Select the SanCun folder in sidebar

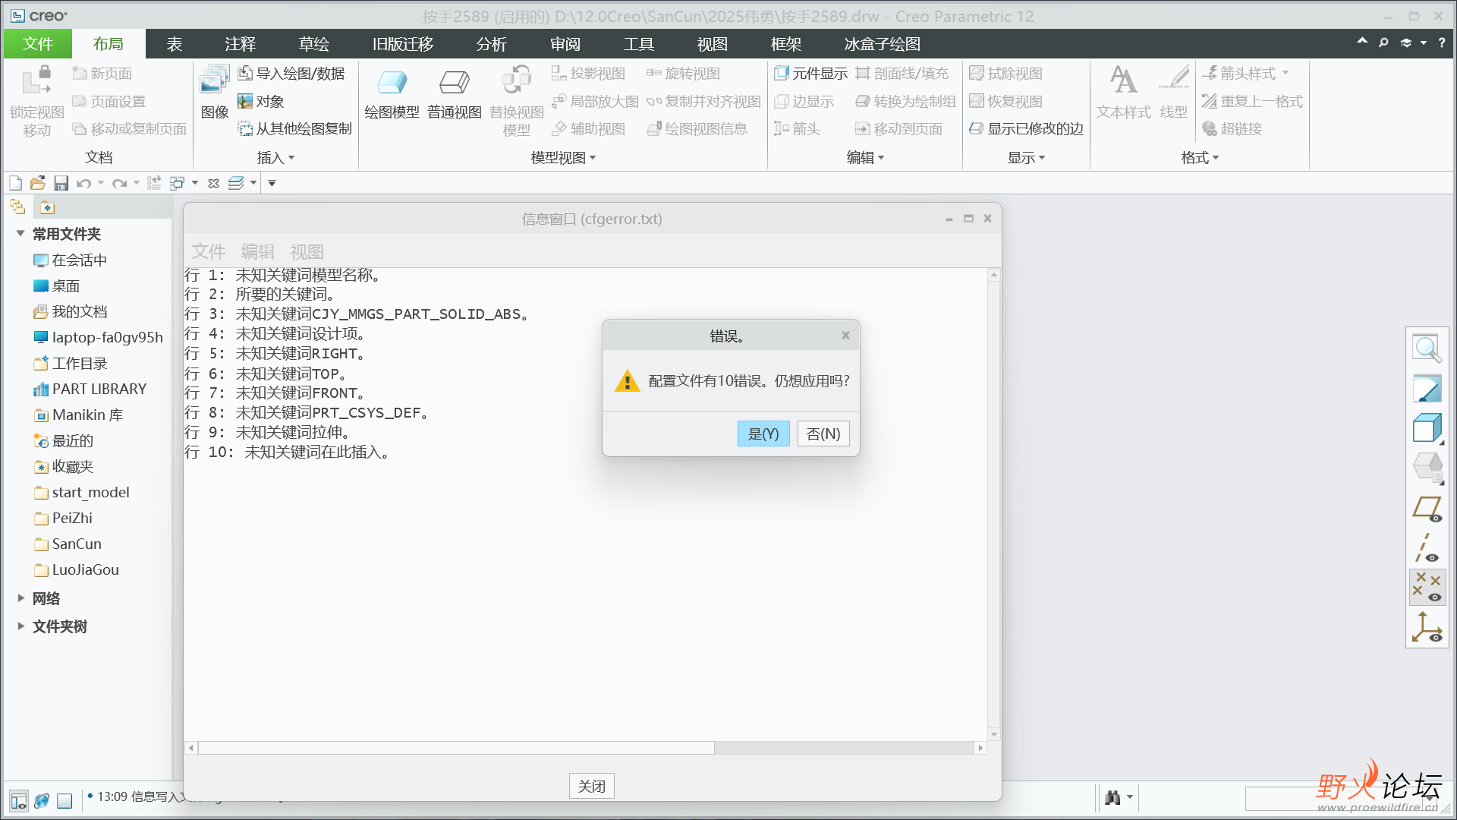click(x=77, y=544)
